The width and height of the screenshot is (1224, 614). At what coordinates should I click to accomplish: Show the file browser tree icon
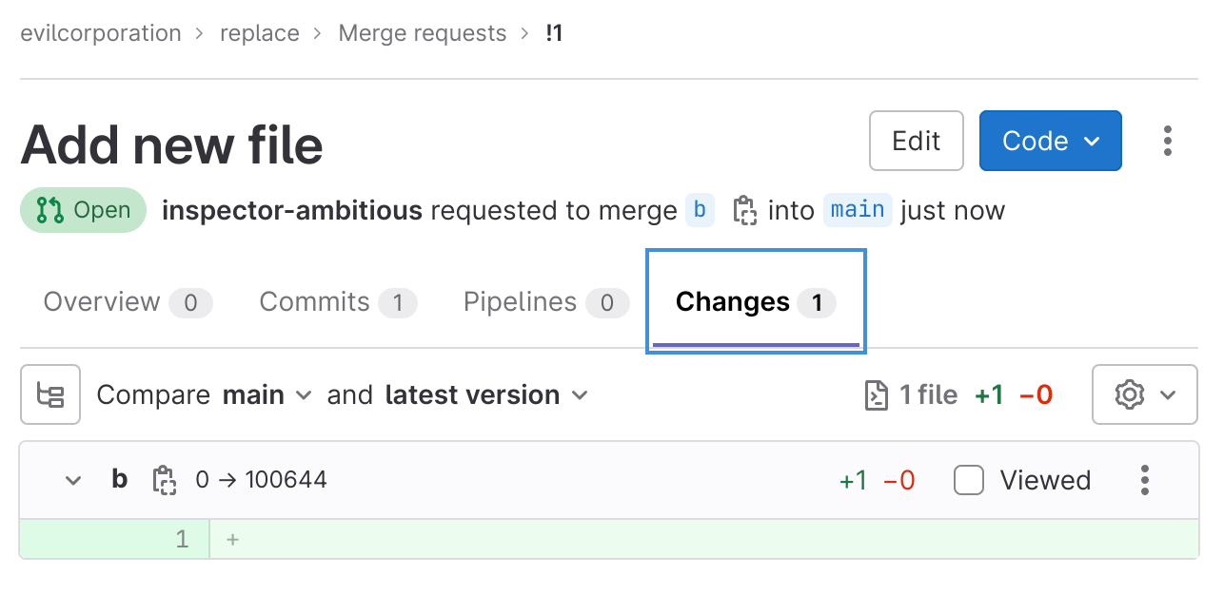click(x=50, y=394)
